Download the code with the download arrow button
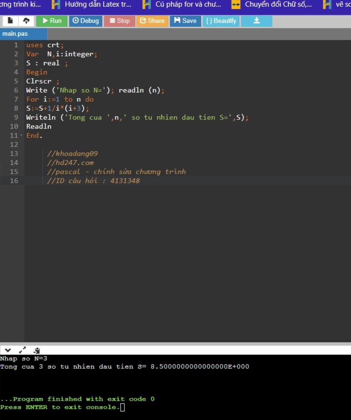The height and width of the screenshot is (420, 351). tap(256, 21)
